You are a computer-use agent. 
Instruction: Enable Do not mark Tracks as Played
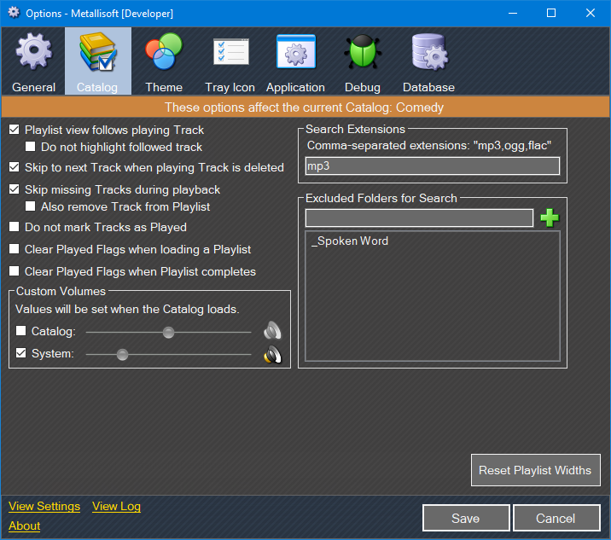(x=15, y=228)
